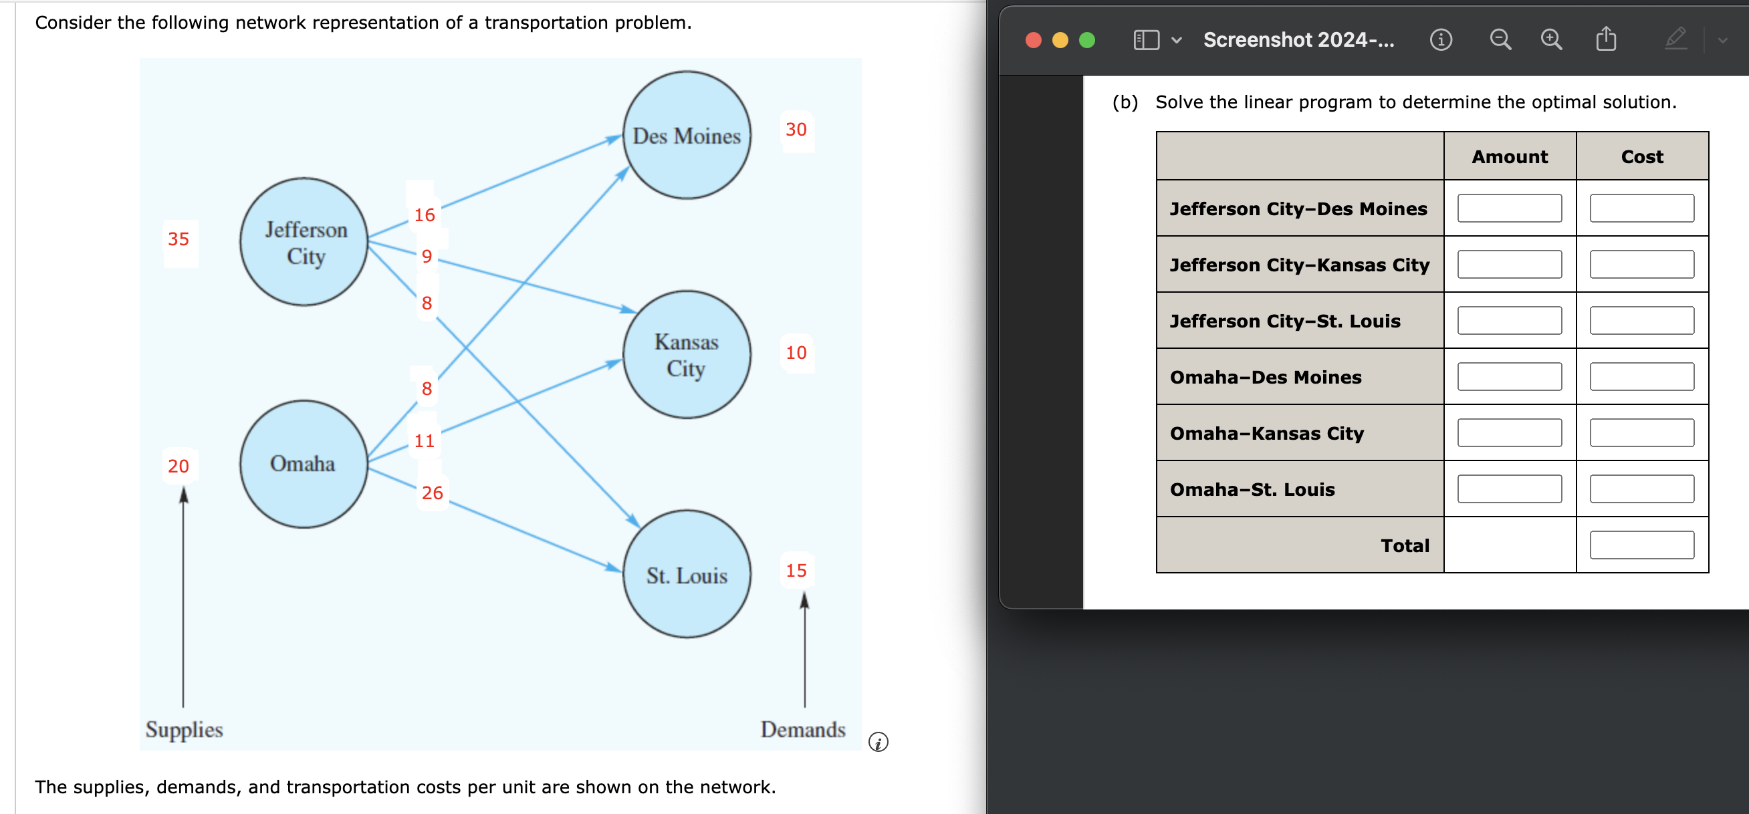Image resolution: width=1749 pixels, height=814 pixels.
Task: Show the Markup toolbar with the pencil icon
Action: tap(1675, 39)
